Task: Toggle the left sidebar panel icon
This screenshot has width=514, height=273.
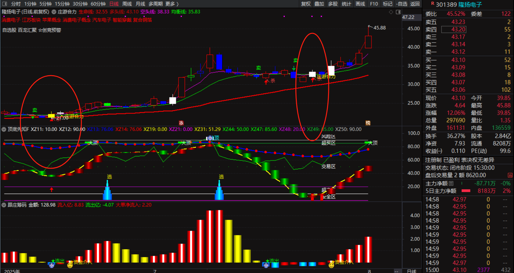Action: (4, 4)
